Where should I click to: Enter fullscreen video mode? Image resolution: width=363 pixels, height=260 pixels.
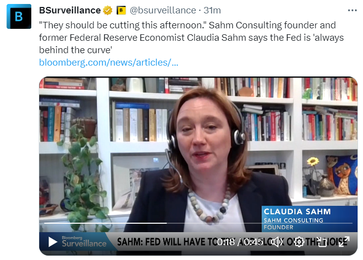pyautogui.click(x=344, y=242)
